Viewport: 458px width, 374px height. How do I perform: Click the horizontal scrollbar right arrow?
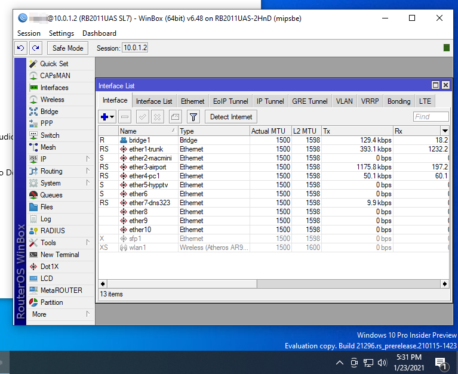coord(444,284)
